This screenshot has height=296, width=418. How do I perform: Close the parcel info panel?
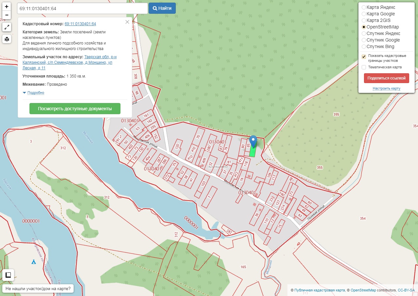tap(127, 22)
